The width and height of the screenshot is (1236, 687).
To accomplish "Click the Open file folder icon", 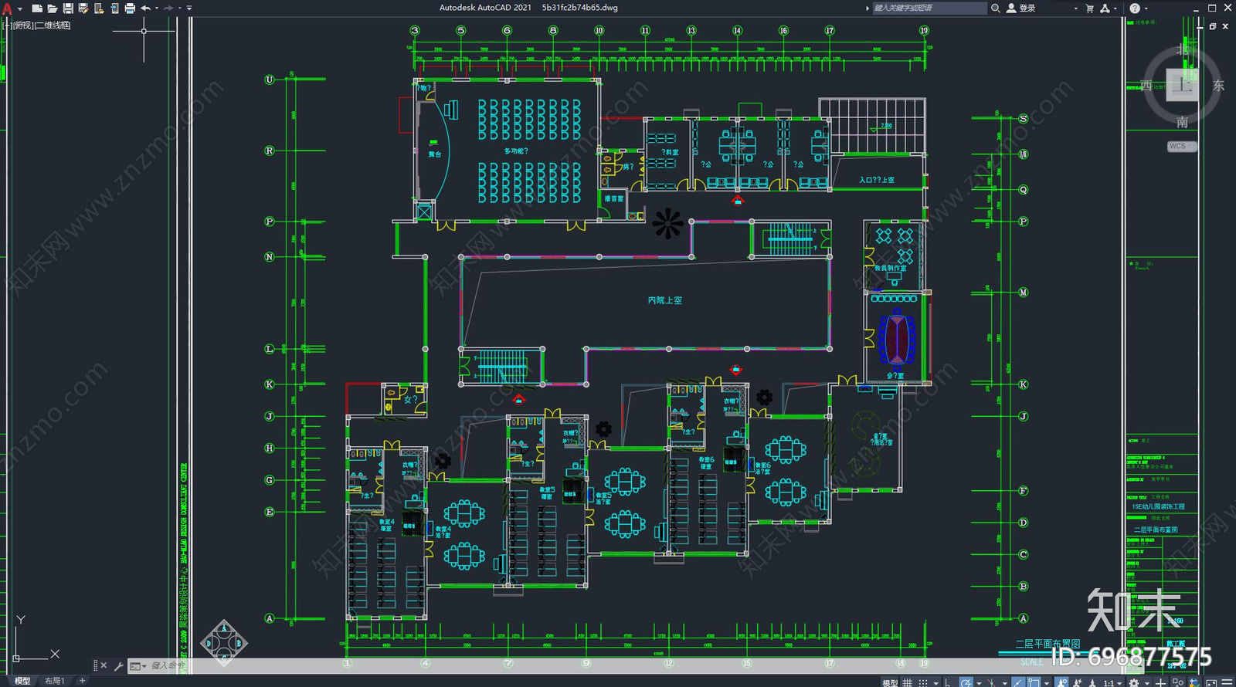I will coord(52,8).
